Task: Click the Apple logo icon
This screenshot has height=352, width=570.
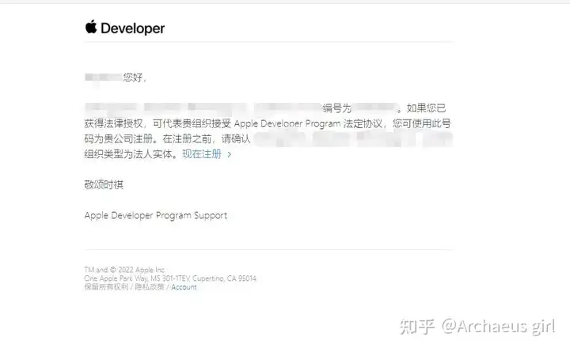Action: pos(91,27)
